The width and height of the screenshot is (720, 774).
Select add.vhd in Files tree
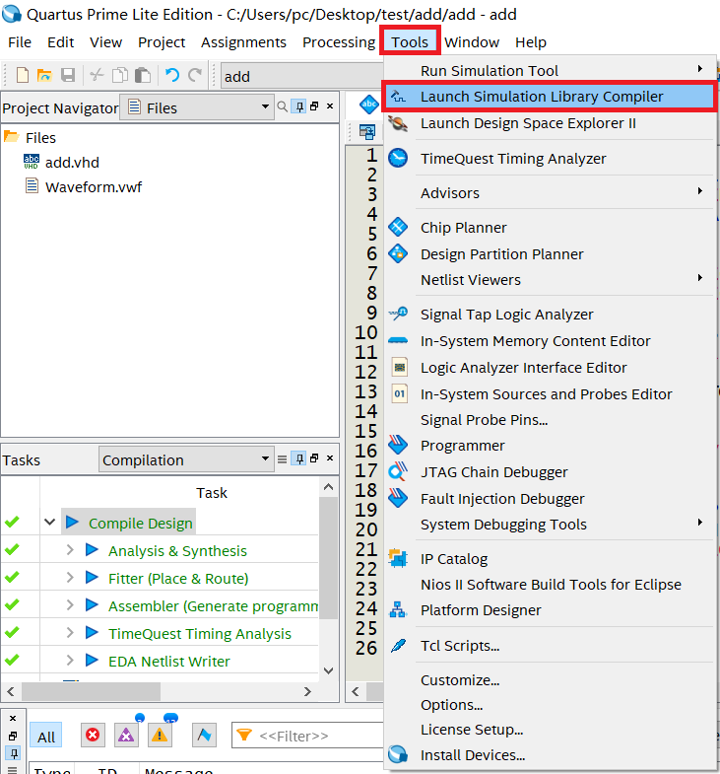pyautogui.click(x=72, y=163)
